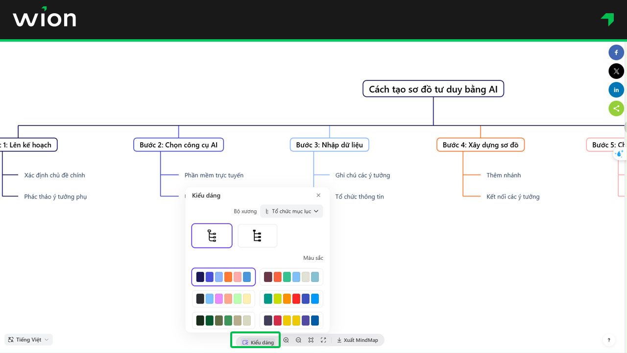Close the Kiểu dáng panel
The width and height of the screenshot is (627, 353).
click(x=318, y=195)
